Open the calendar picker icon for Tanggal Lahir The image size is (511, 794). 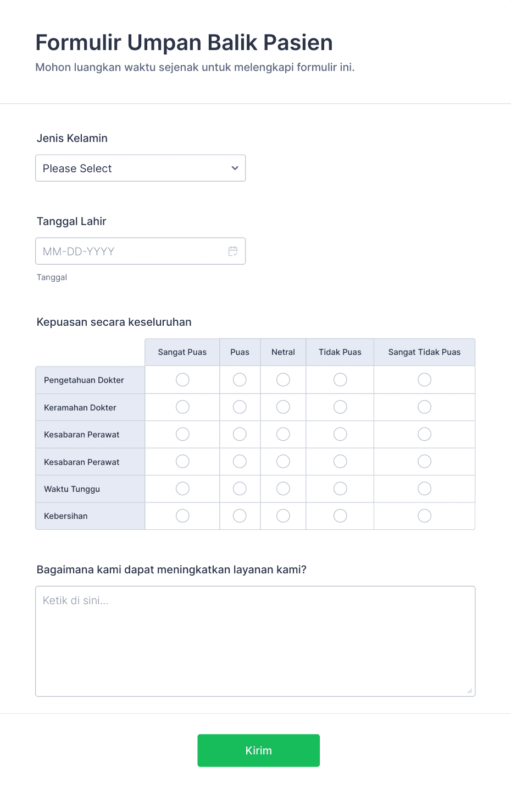[233, 251]
